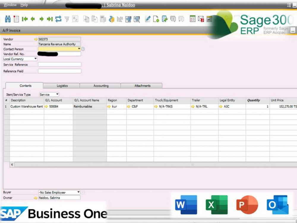The width and height of the screenshot is (297, 223).
Task: Click the Truck/Equipment column header
Action: (172, 100)
